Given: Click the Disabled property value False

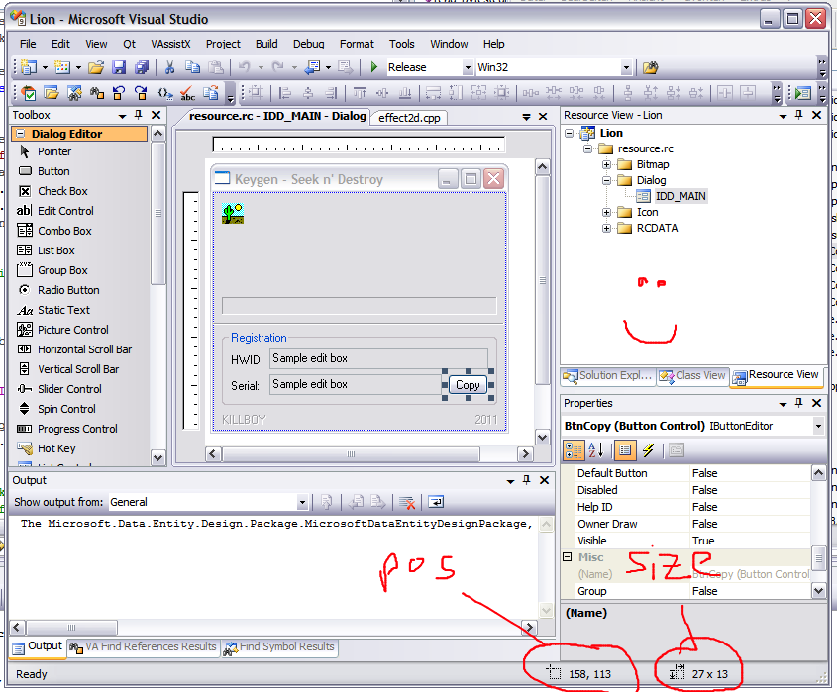Looking at the screenshot, I should pyautogui.click(x=750, y=490).
